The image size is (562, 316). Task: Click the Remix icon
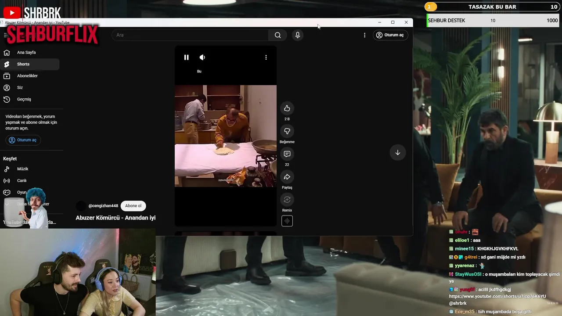click(287, 200)
